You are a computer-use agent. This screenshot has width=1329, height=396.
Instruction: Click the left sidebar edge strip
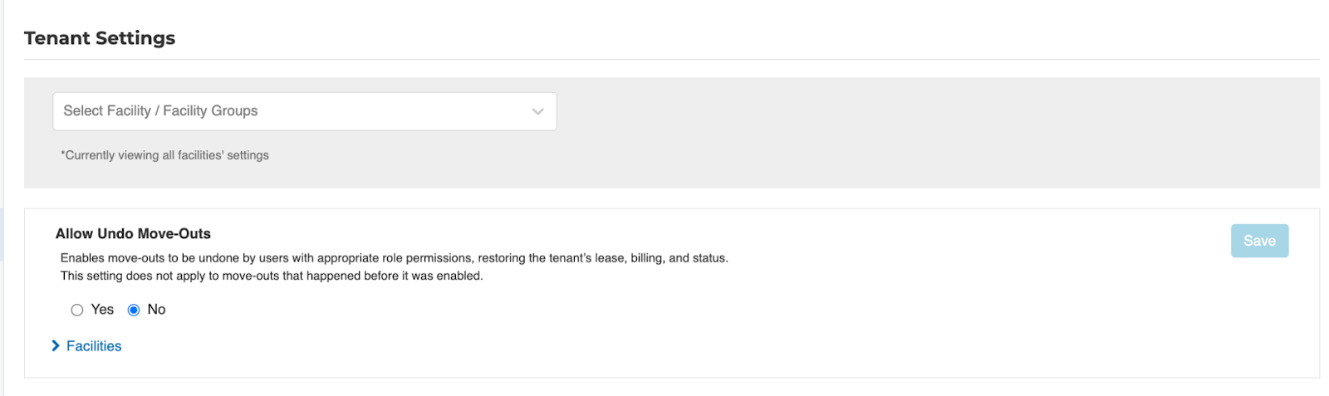point(2,232)
